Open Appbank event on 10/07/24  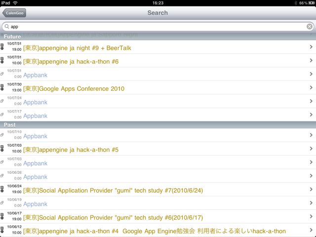pyautogui.click(x=158, y=101)
